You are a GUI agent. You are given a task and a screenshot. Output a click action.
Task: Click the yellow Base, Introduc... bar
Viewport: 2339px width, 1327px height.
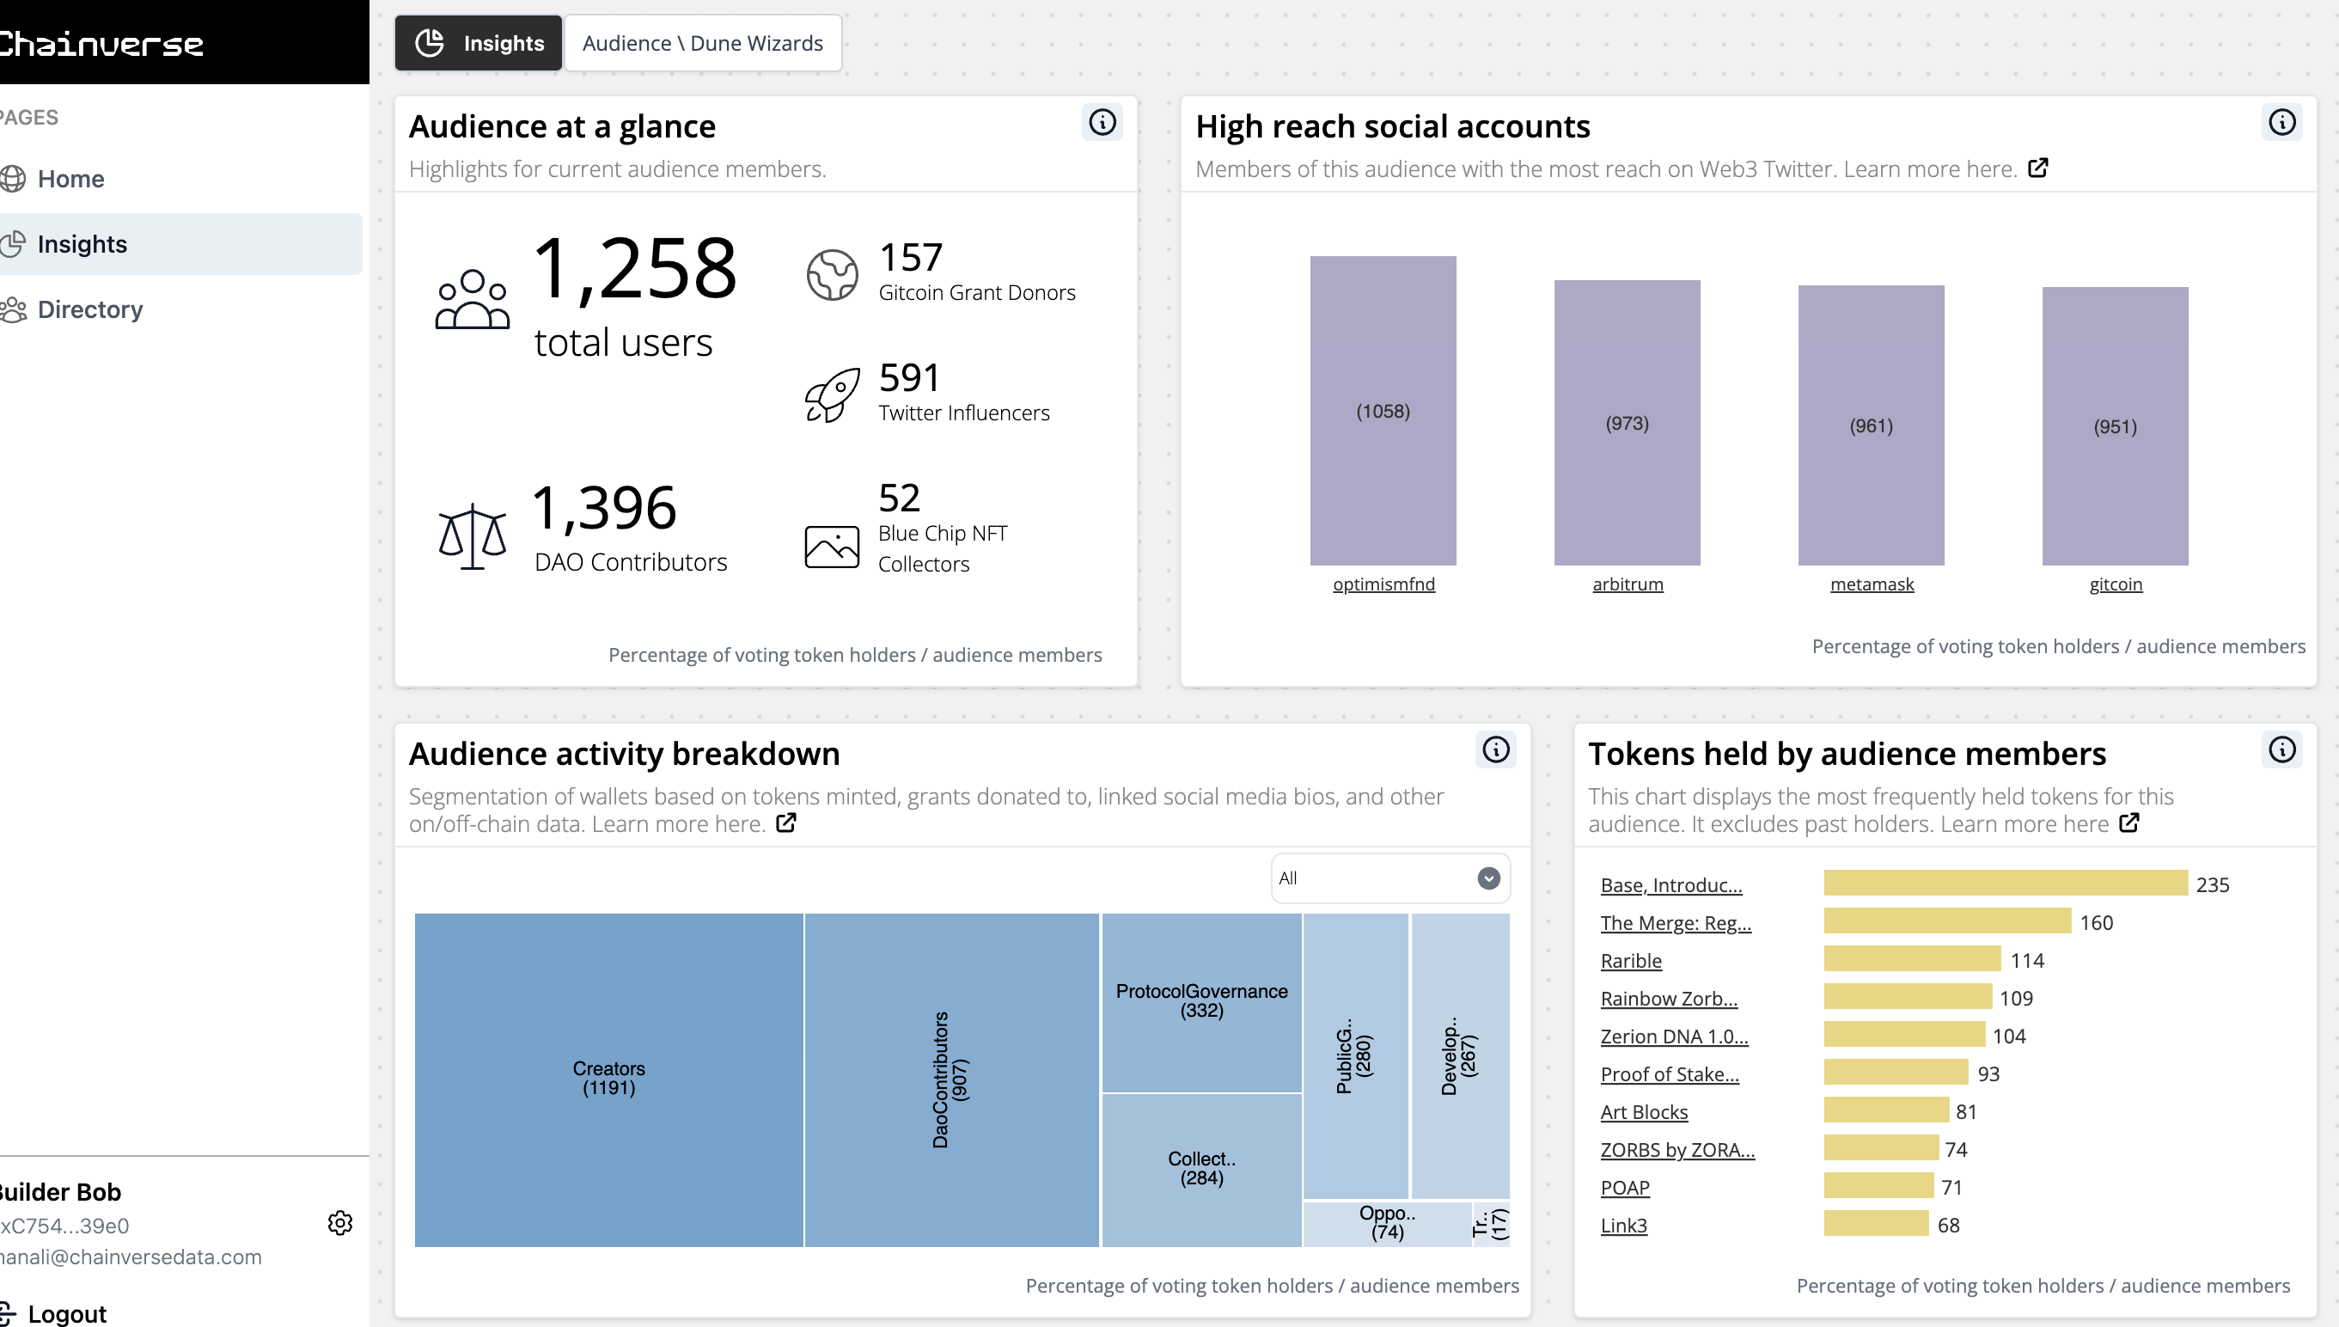[x=2005, y=884]
